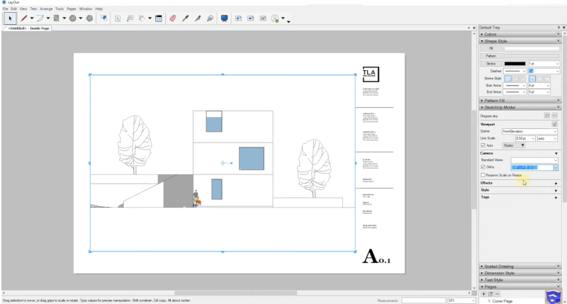Activate the Split tool

[x=198, y=18]
